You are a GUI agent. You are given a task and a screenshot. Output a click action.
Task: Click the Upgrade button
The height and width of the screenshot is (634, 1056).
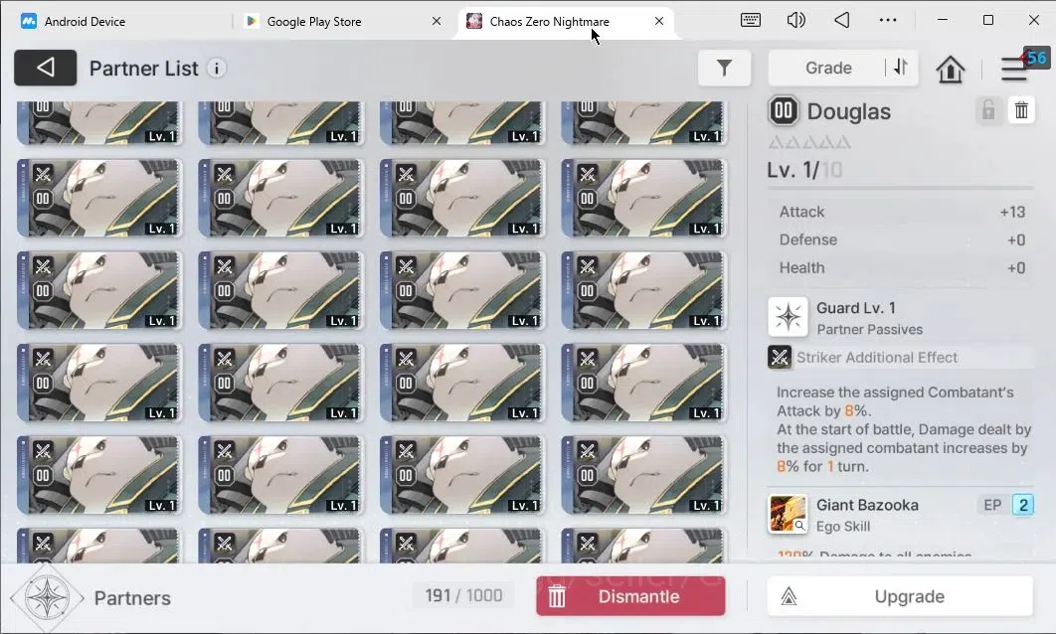pyautogui.click(x=900, y=596)
